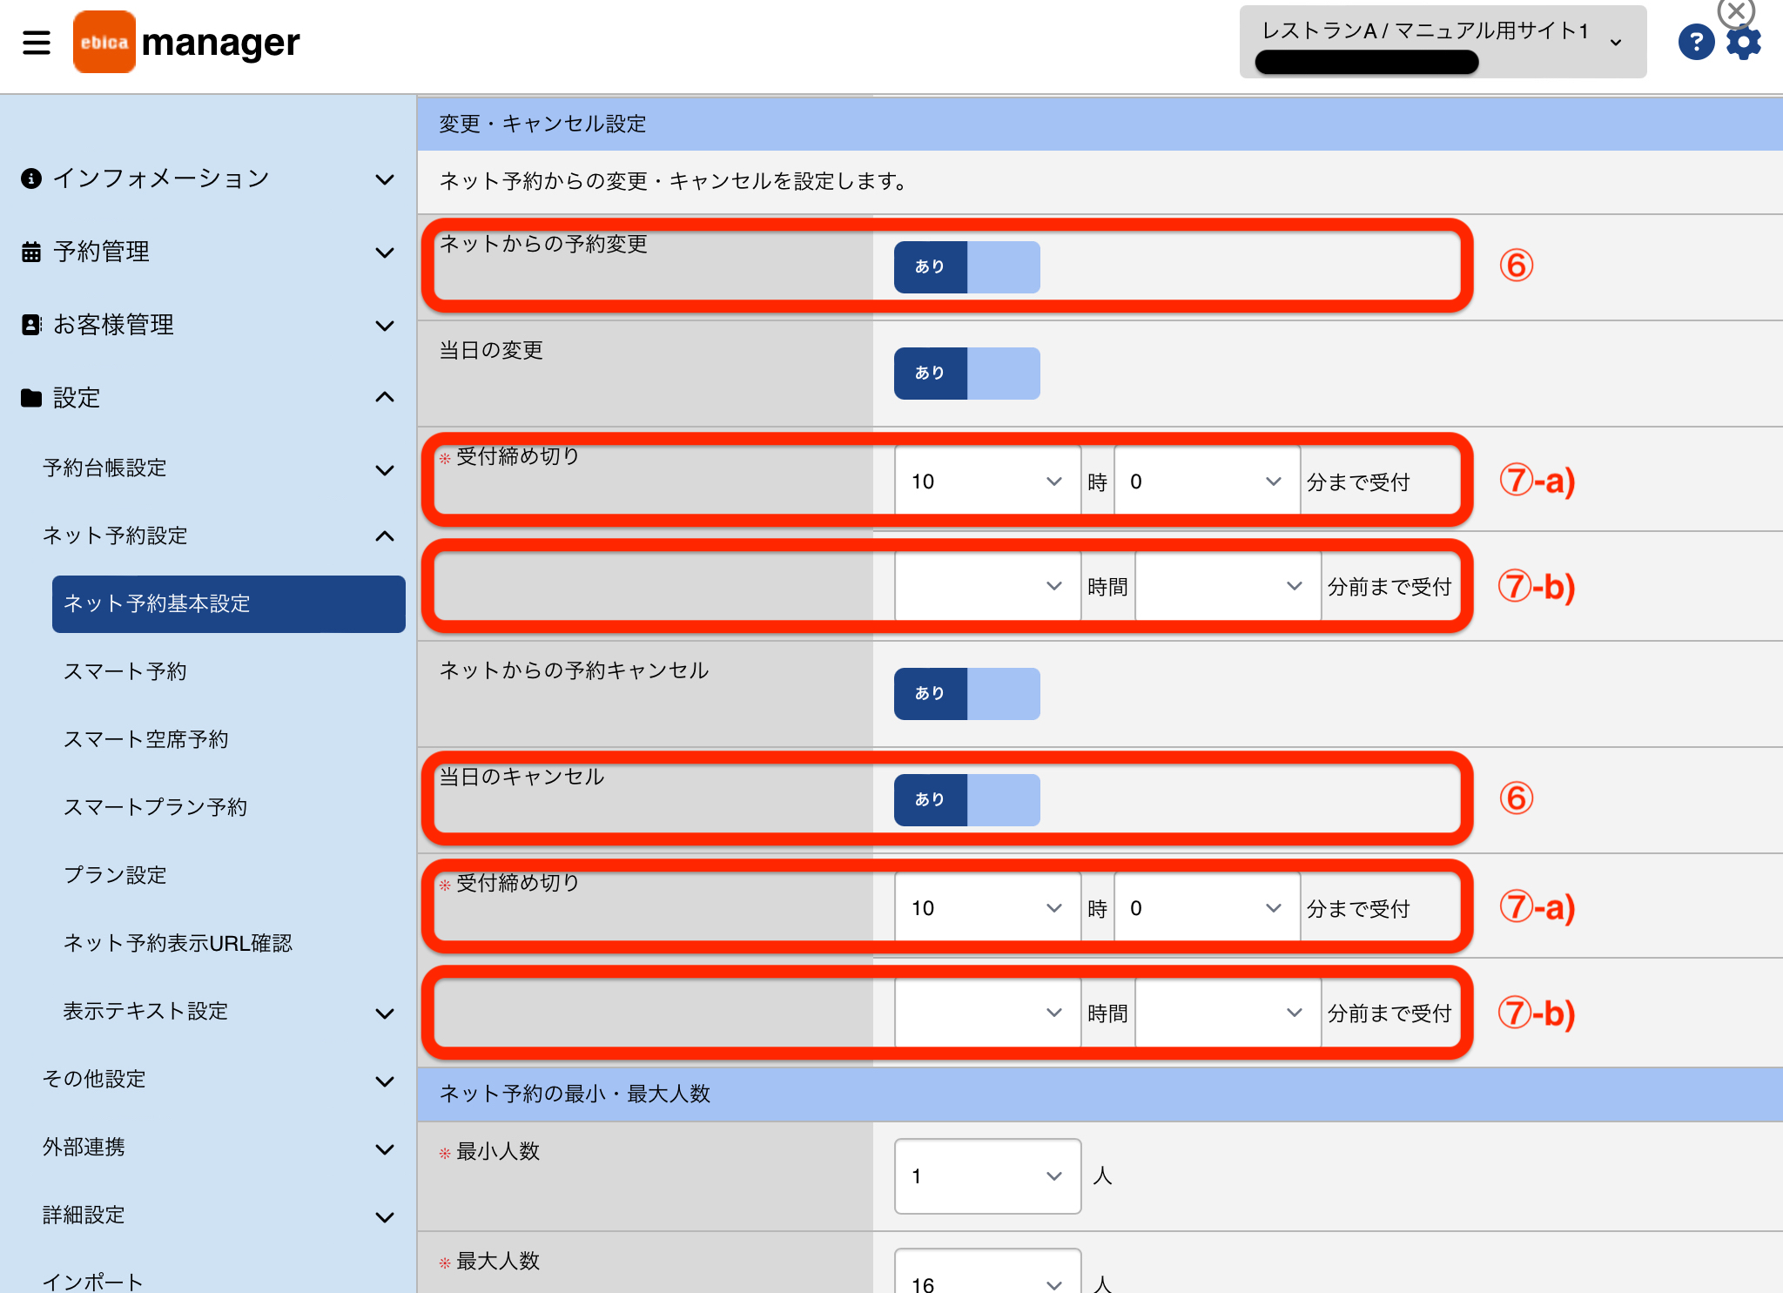Open ネット予約表示URL確認 menu item

[x=178, y=943]
